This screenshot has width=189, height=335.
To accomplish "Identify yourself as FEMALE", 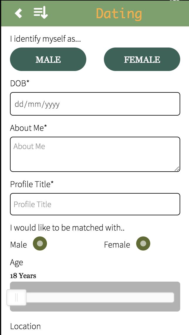I will coord(142,60).
